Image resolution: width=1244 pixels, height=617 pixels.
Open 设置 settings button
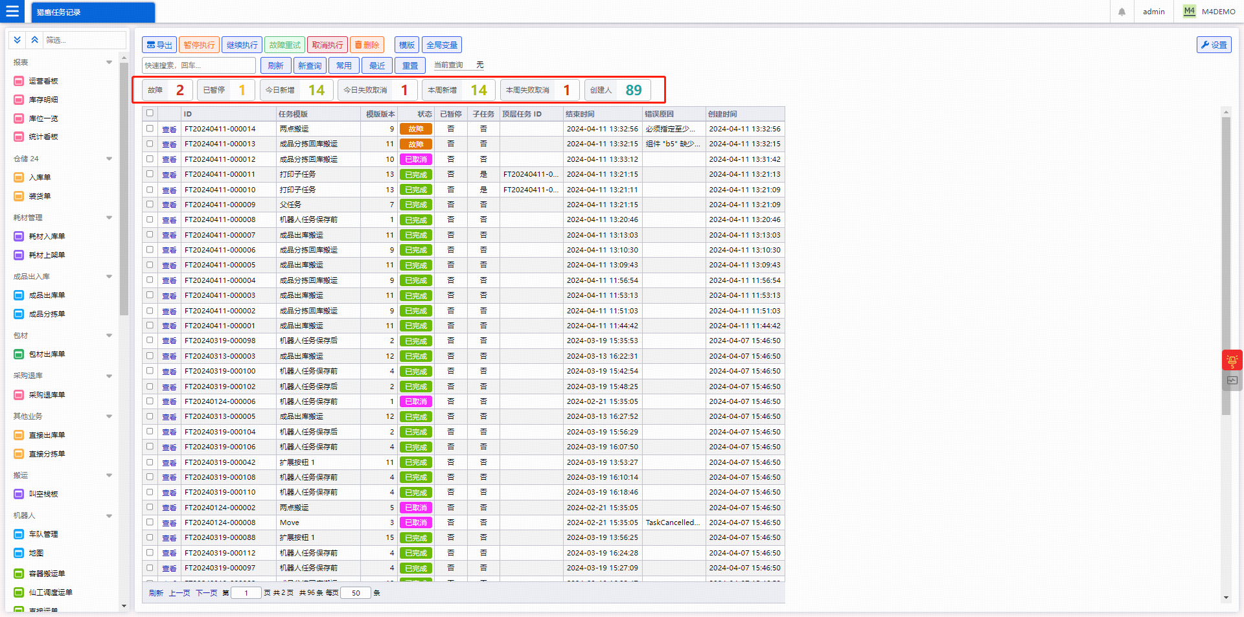coord(1214,45)
